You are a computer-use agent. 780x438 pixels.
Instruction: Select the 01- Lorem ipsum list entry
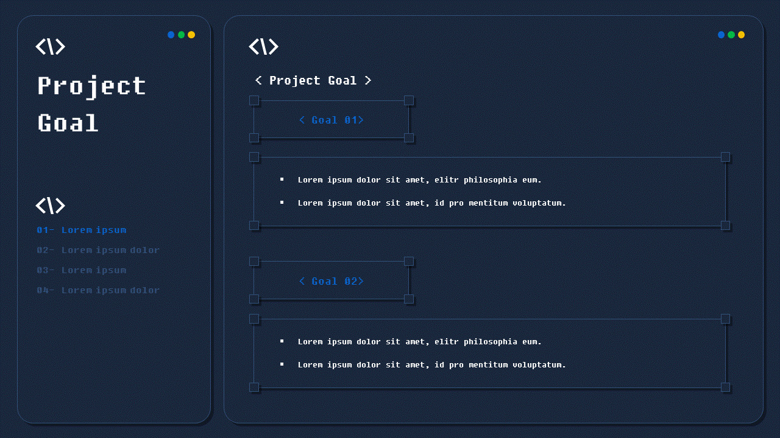(82, 230)
